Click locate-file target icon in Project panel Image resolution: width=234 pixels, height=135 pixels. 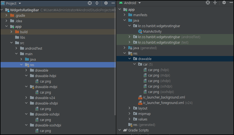90,3
